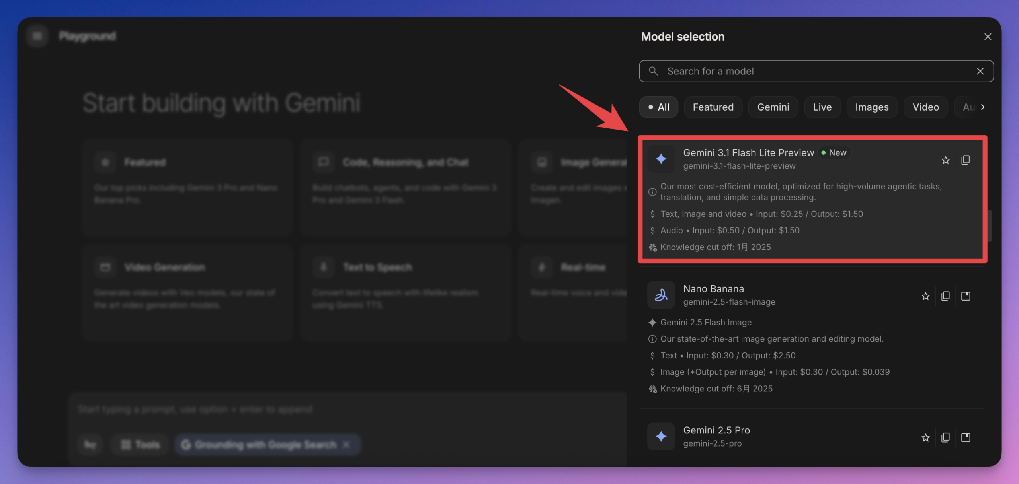
Task: Open the Tools picker in prompt bar
Action: tap(140, 444)
